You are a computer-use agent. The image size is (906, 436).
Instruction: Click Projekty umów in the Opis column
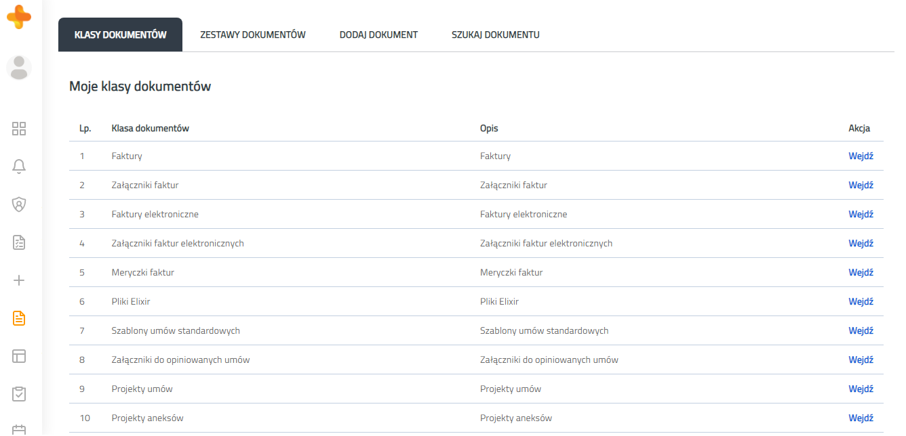(x=511, y=389)
